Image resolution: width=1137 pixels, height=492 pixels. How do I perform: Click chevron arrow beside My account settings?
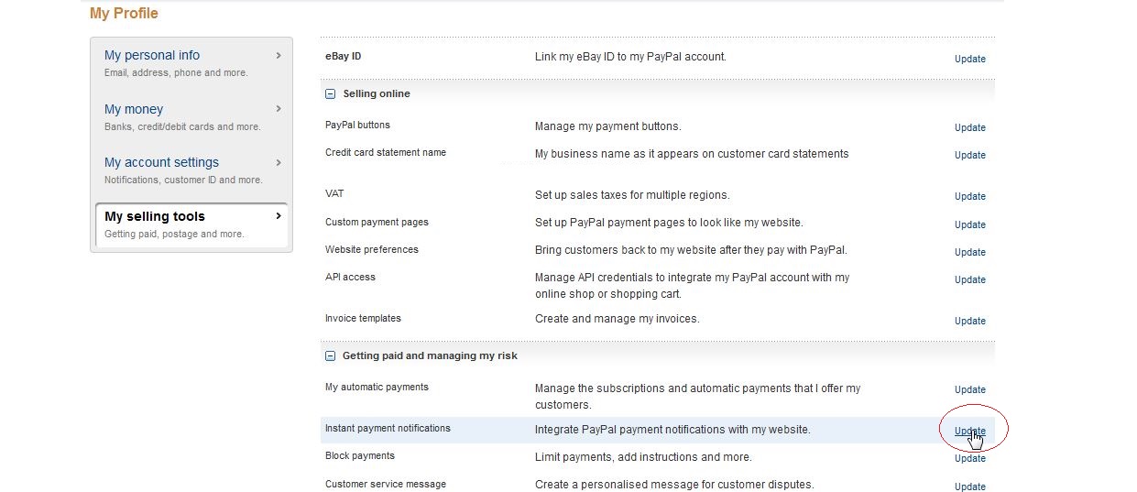coord(279,162)
